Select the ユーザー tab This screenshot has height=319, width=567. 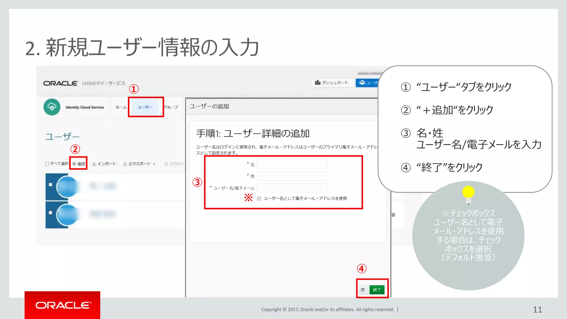[145, 107]
